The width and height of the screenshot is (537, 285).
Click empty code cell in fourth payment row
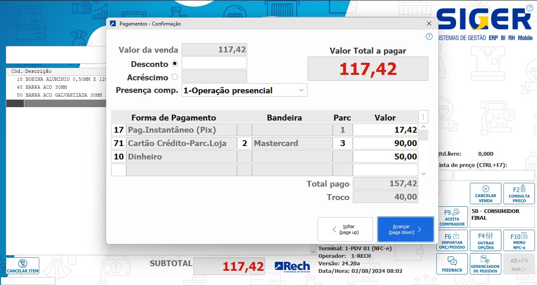[x=119, y=170]
